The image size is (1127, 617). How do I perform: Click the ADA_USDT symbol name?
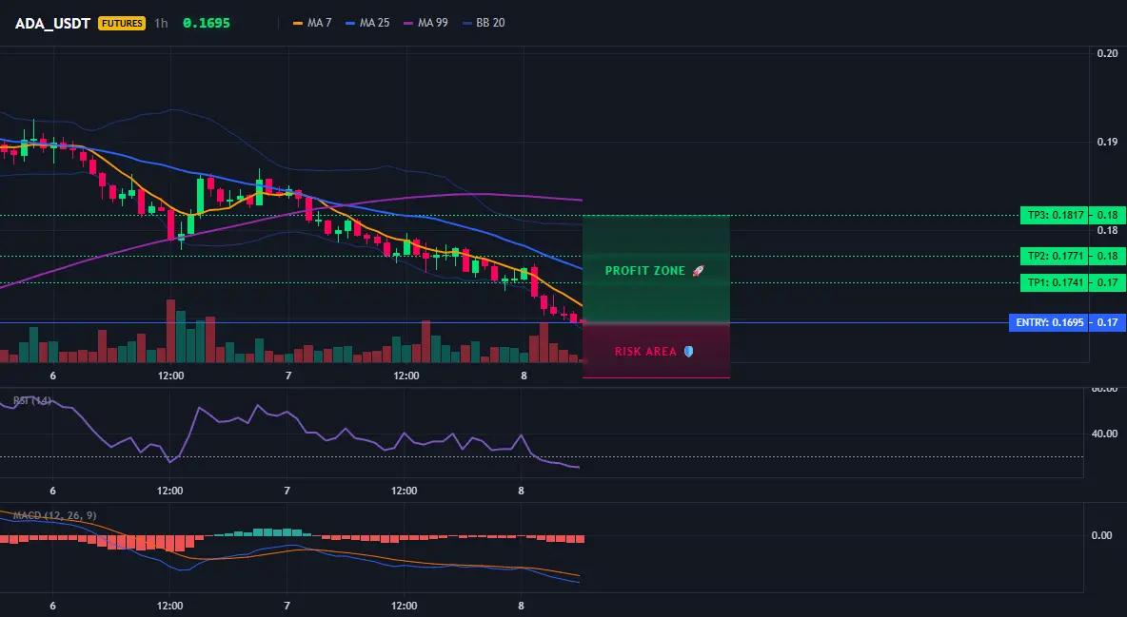pos(52,23)
